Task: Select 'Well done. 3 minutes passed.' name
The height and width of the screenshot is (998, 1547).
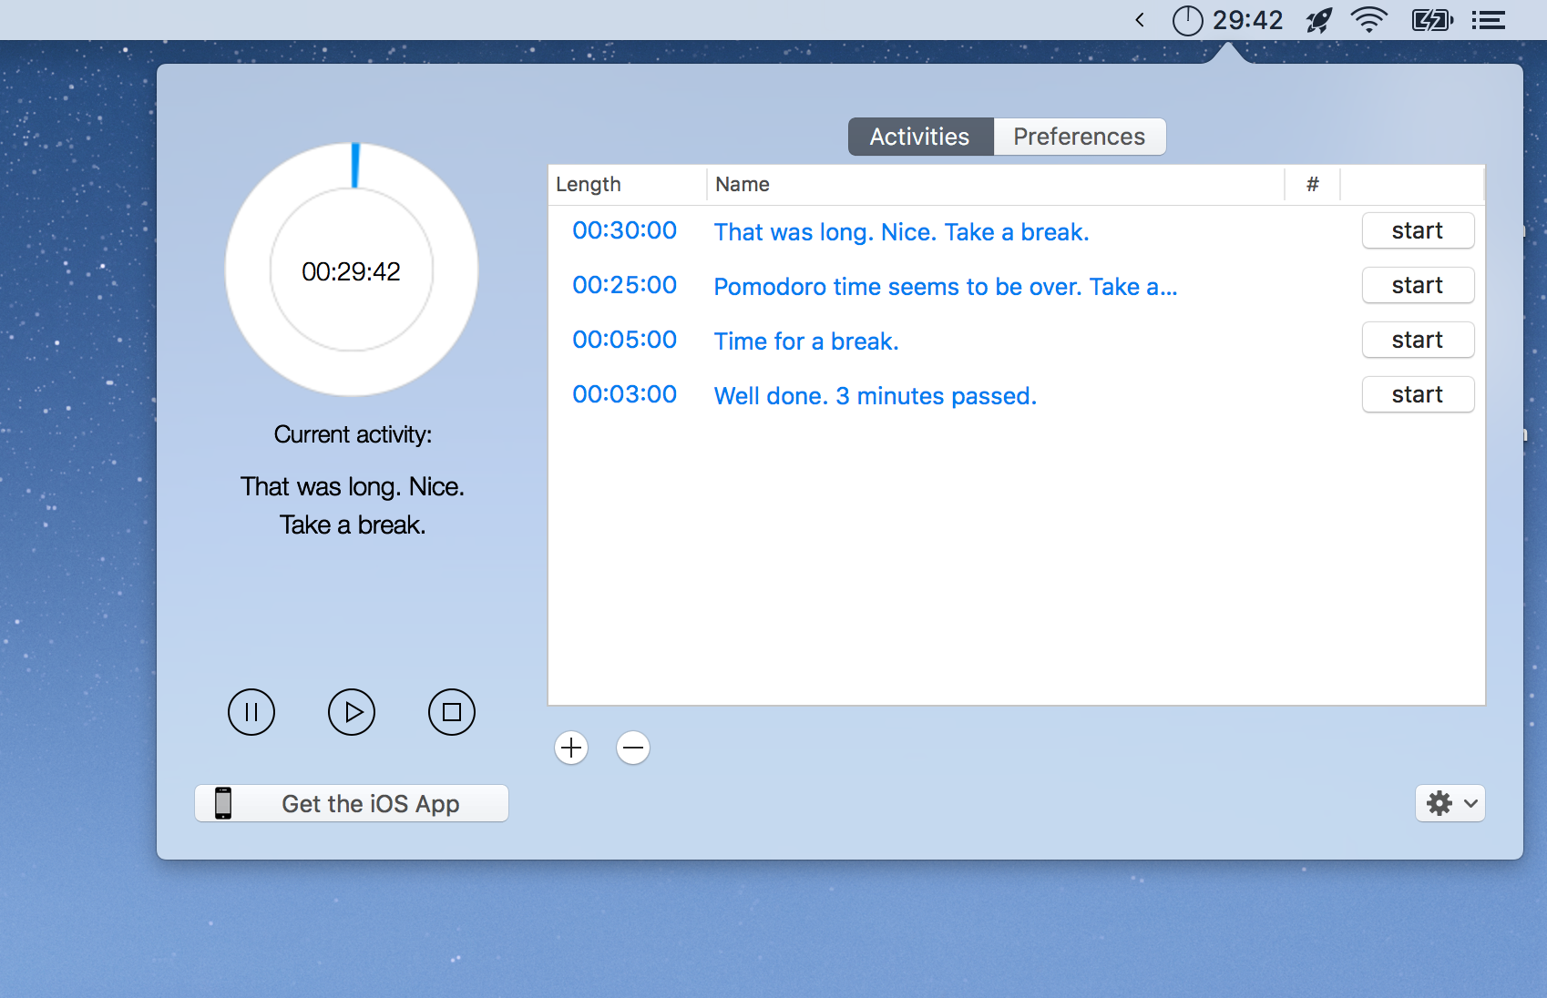Action: pos(876,396)
